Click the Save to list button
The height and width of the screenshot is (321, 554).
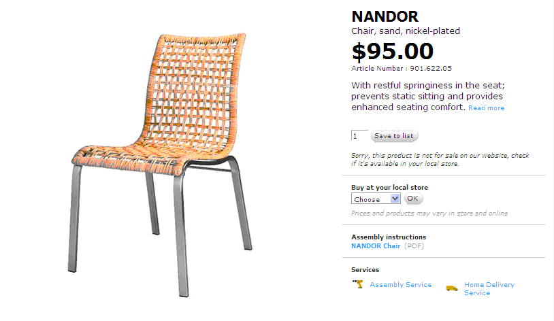pos(394,136)
